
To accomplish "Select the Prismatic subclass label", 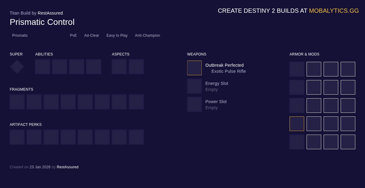I will coord(20,35).
